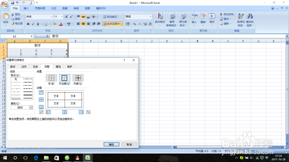This screenshot has height=162, width=289.
Task: Switch to the 数字 tab in dialog
Action: [x=13, y=67]
